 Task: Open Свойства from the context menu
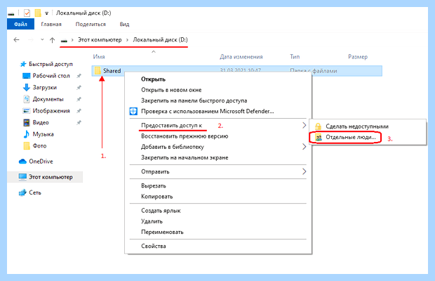(x=154, y=246)
